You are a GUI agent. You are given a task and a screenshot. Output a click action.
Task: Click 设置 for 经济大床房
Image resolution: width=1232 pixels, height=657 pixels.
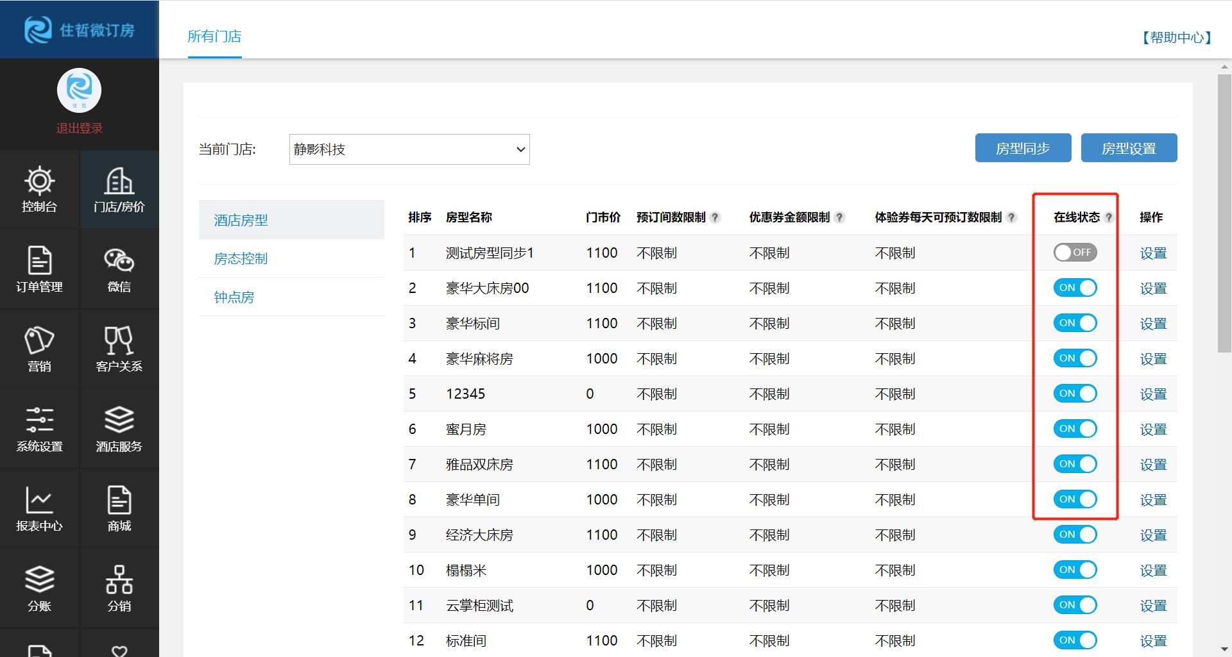[x=1153, y=535]
